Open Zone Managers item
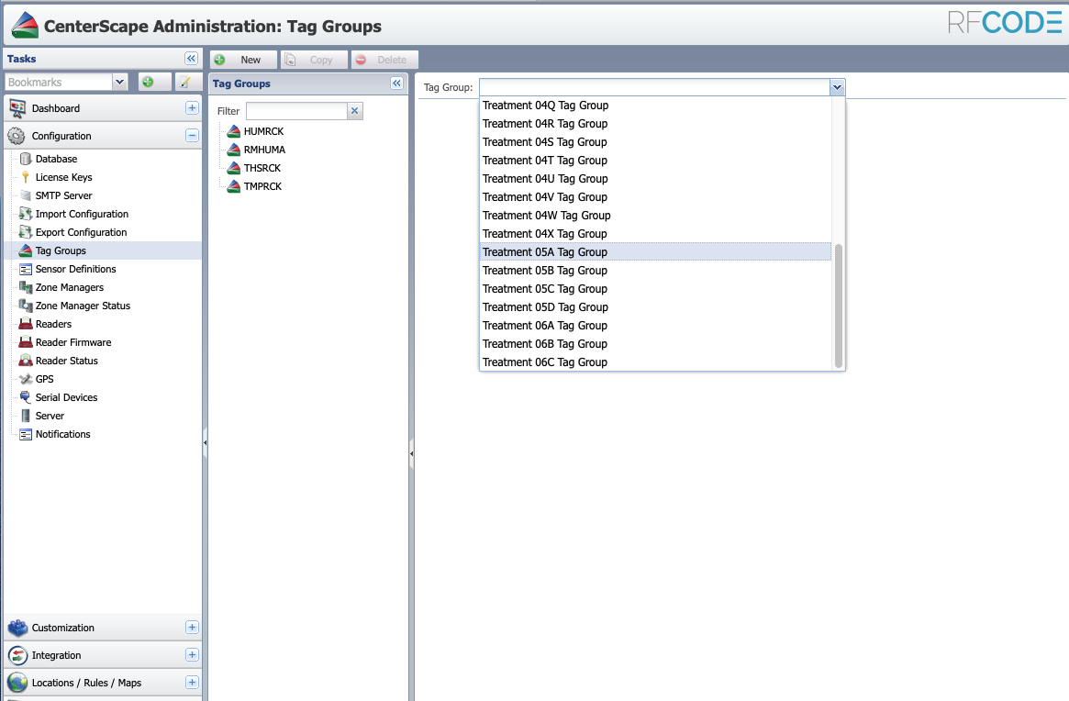The image size is (1069, 701). [70, 288]
